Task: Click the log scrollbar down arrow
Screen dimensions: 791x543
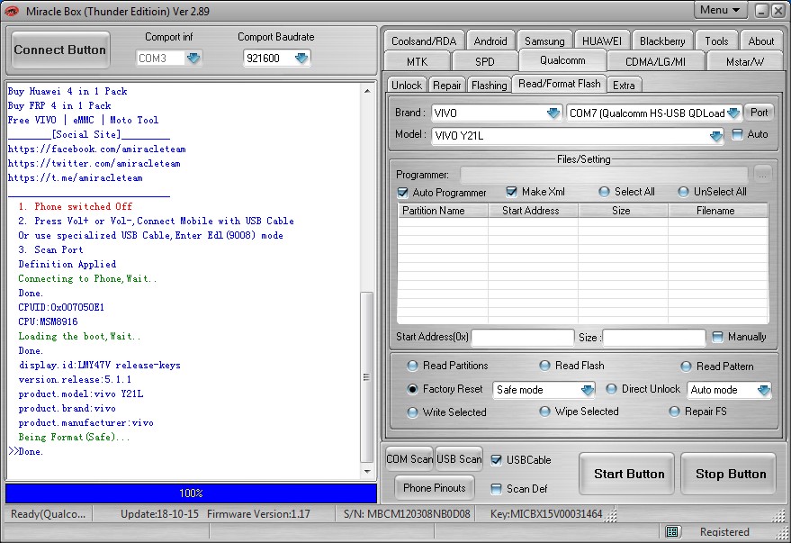Action: pos(367,472)
